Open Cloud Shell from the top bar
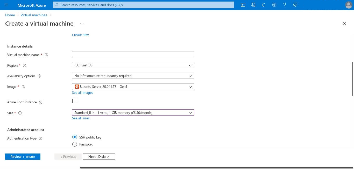The height and width of the screenshot is (169, 354). pos(243,5)
